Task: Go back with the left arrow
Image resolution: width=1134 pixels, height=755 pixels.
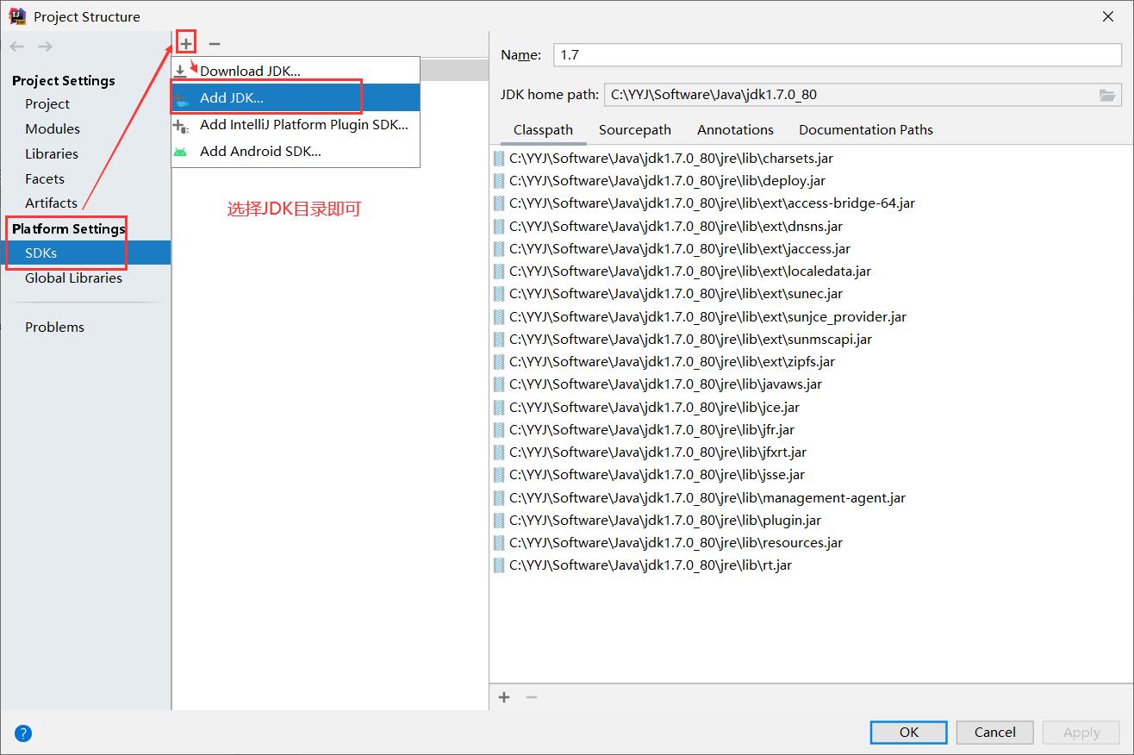Action: [x=17, y=47]
